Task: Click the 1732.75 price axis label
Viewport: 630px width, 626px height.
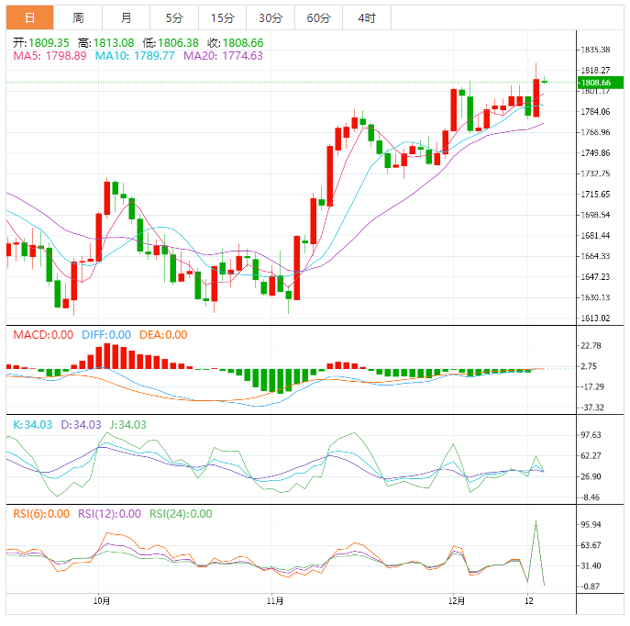Action: (x=595, y=173)
